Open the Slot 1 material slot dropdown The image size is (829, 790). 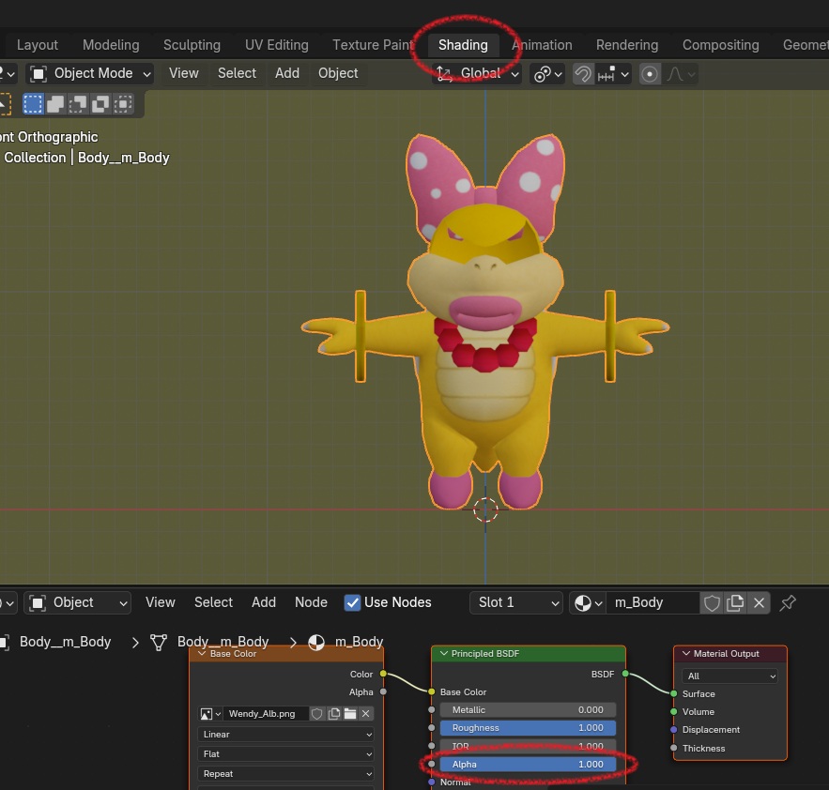516,602
